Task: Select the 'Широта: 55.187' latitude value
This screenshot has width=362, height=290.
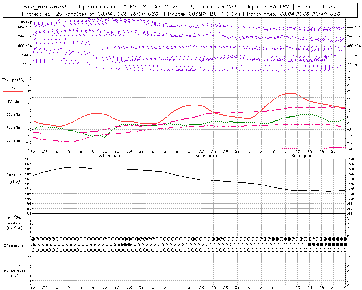Action: (267, 7)
